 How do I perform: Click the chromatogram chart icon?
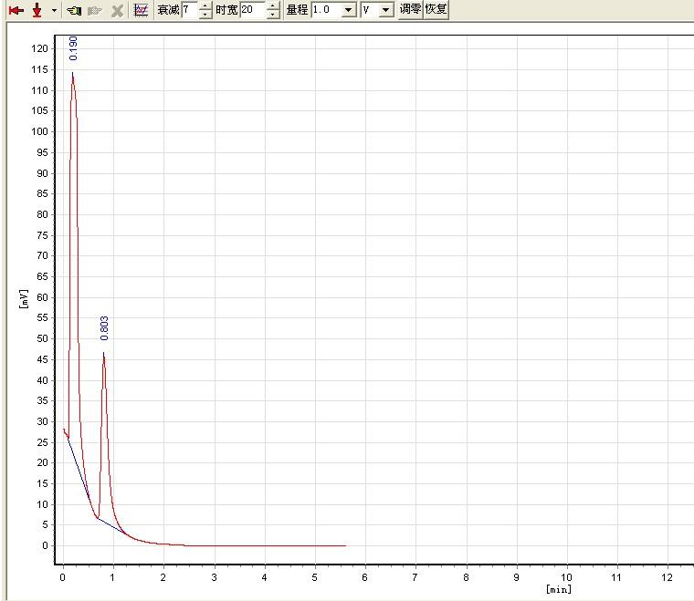click(141, 10)
